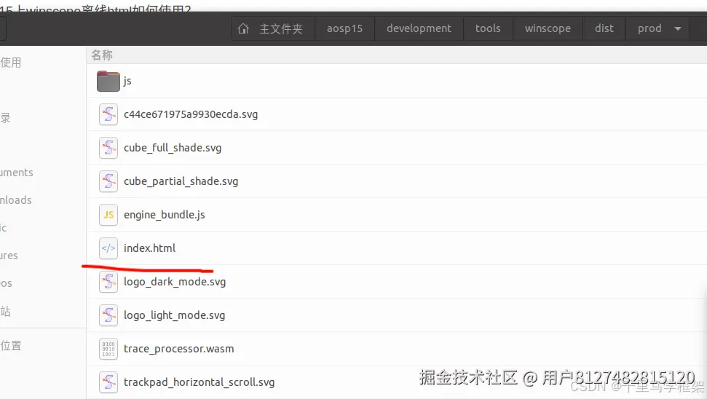707x399 pixels.
Task: Open the sidebar entry ending in 'uments'
Action: [17, 173]
